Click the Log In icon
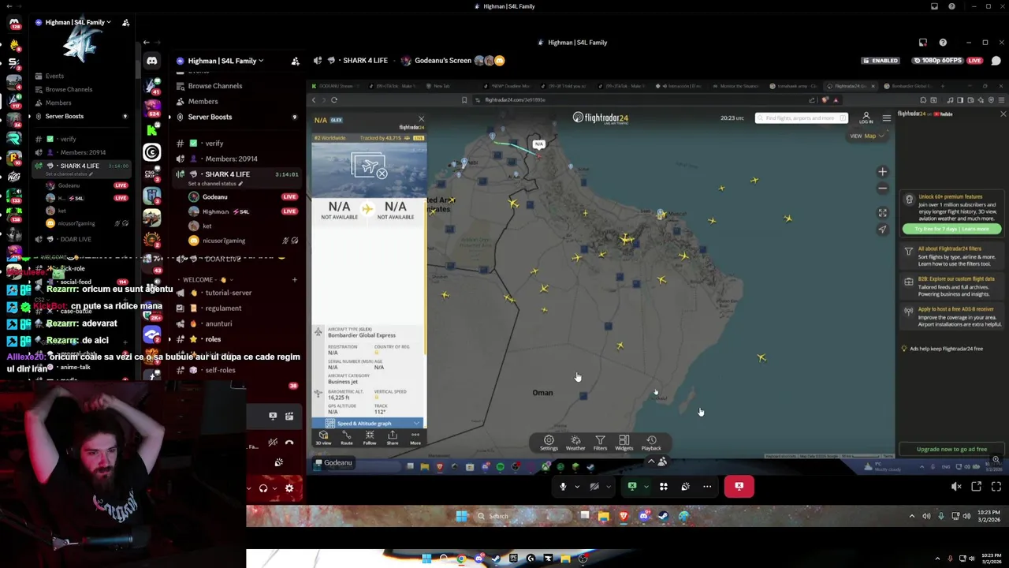This screenshot has width=1009, height=568. click(866, 118)
